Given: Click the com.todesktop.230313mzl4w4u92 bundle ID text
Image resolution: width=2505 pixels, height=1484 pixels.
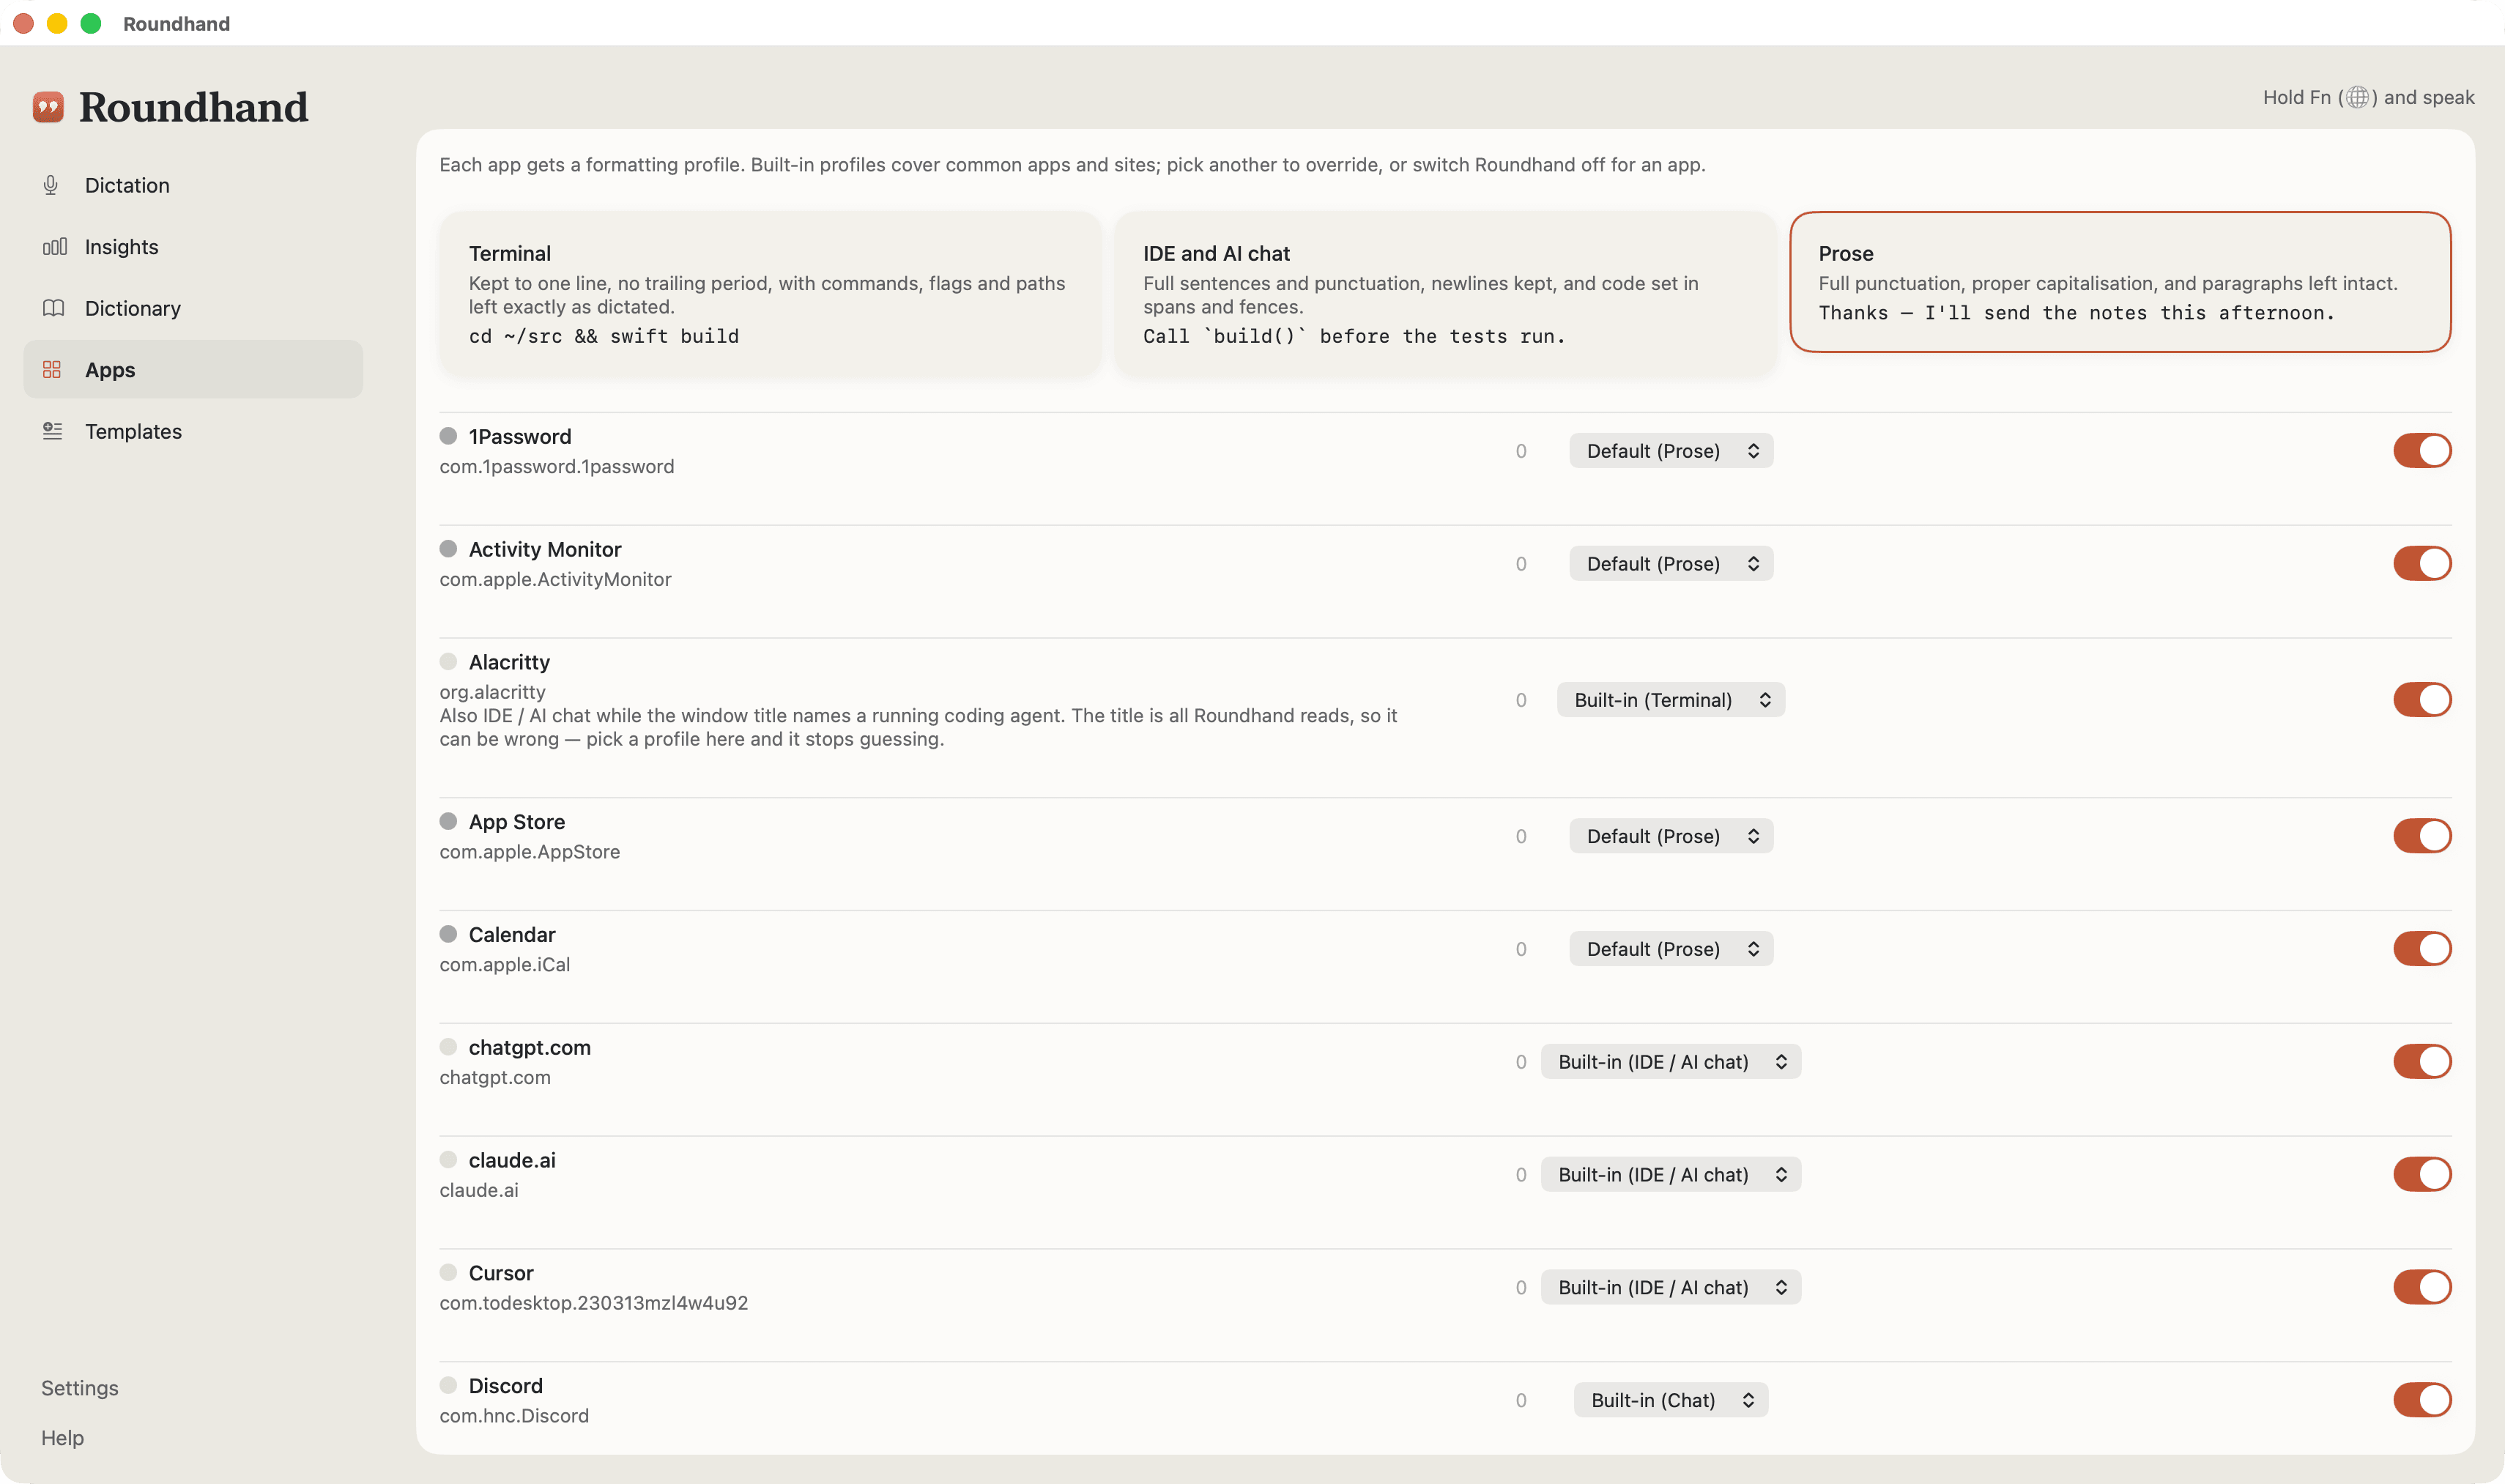Looking at the screenshot, I should (594, 1303).
